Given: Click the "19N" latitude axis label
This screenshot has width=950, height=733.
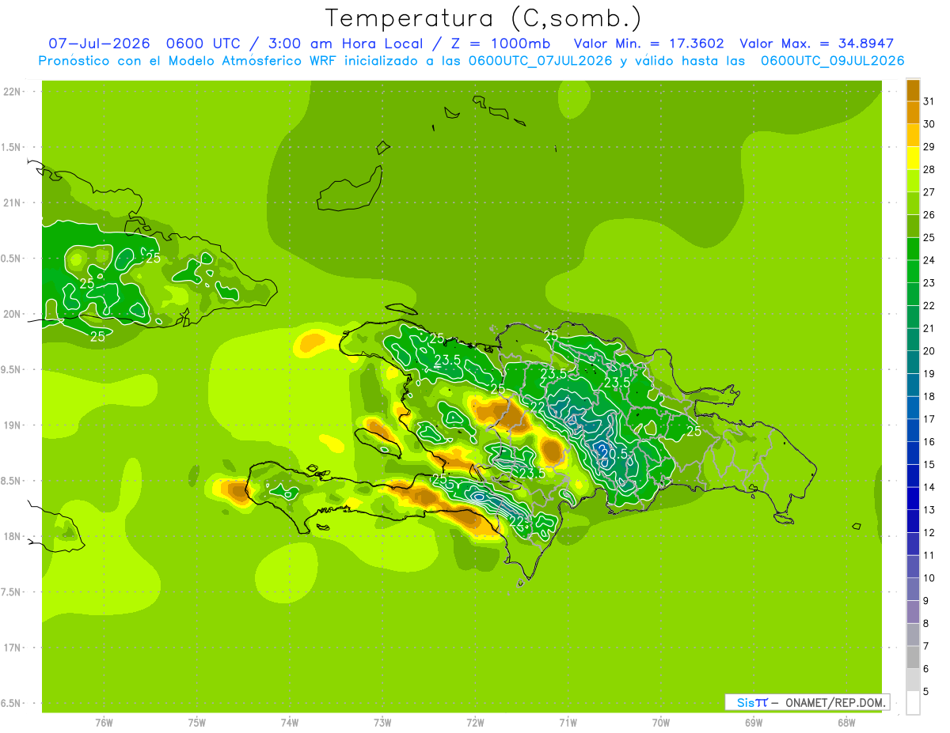Looking at the screenshot, I should click(x=12, y=425).
